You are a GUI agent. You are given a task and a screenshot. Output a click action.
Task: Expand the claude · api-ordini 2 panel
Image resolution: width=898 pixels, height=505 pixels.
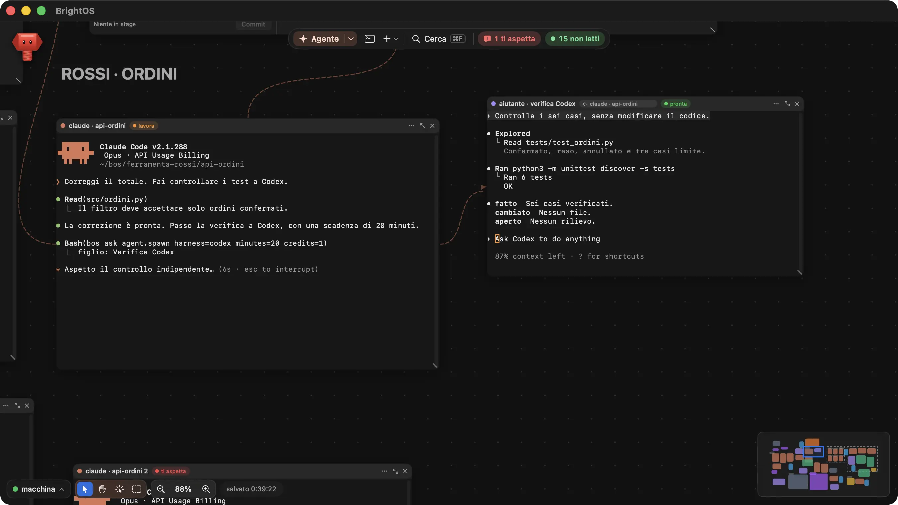coord(395,471)
